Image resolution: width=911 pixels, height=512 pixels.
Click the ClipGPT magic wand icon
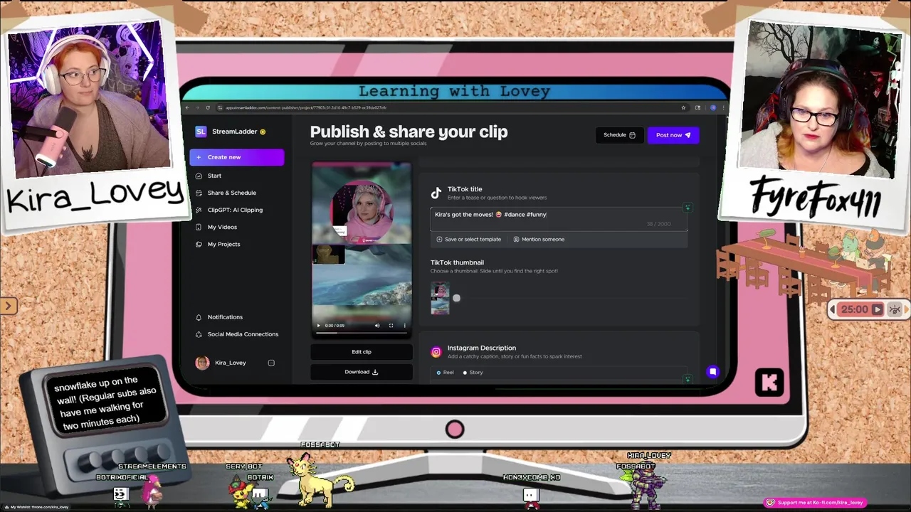click(199, 210)
